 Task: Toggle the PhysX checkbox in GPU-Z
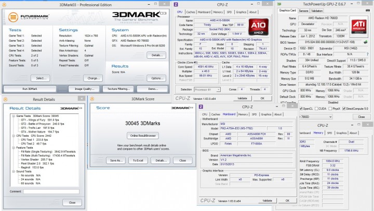[x=330, y=109]
